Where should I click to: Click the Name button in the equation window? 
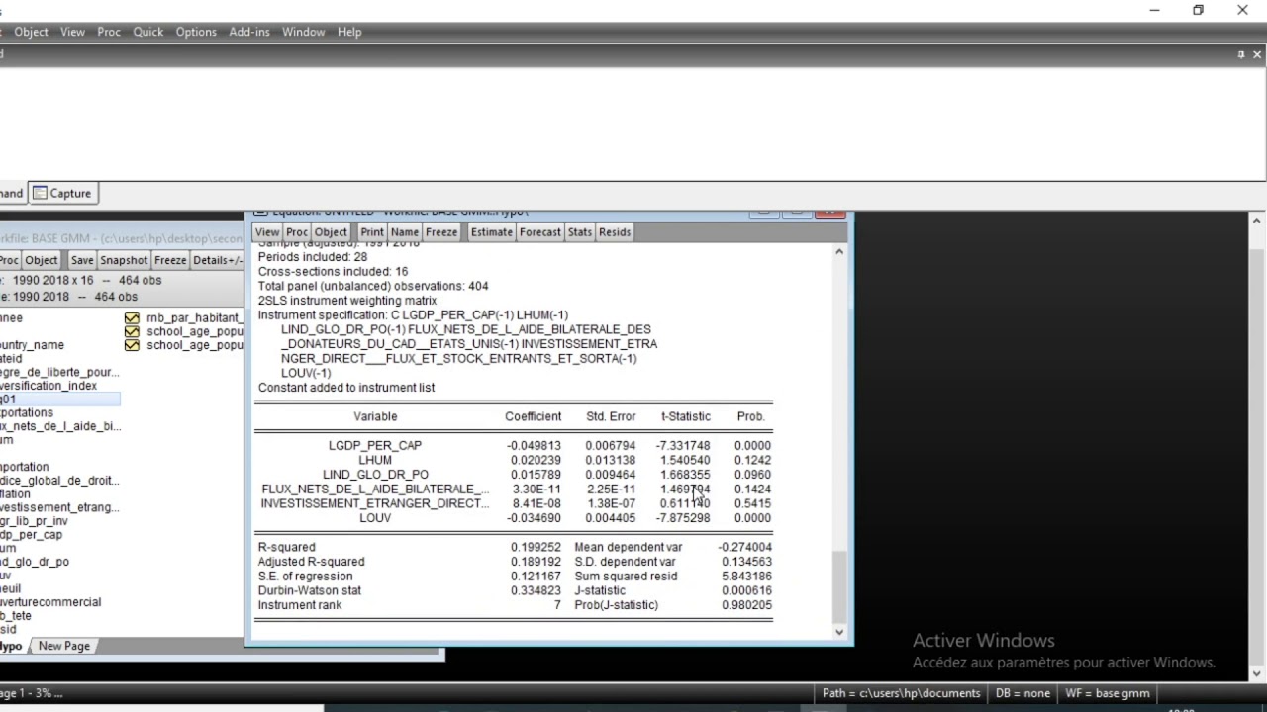405,232
